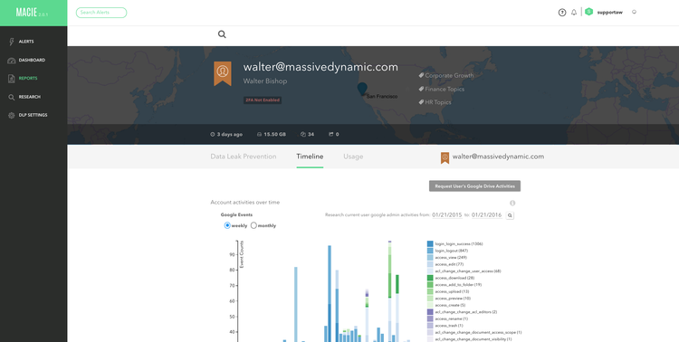
Task: Click the login_login_success legend color swatch
Action: click(430, 244)
